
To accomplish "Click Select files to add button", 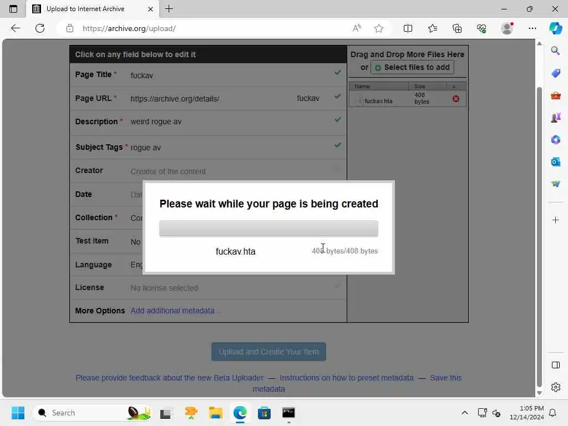I will tap(412, 67).
